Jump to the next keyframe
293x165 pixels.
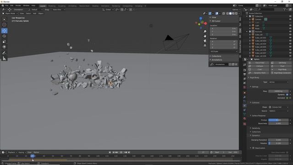point(125,152)
